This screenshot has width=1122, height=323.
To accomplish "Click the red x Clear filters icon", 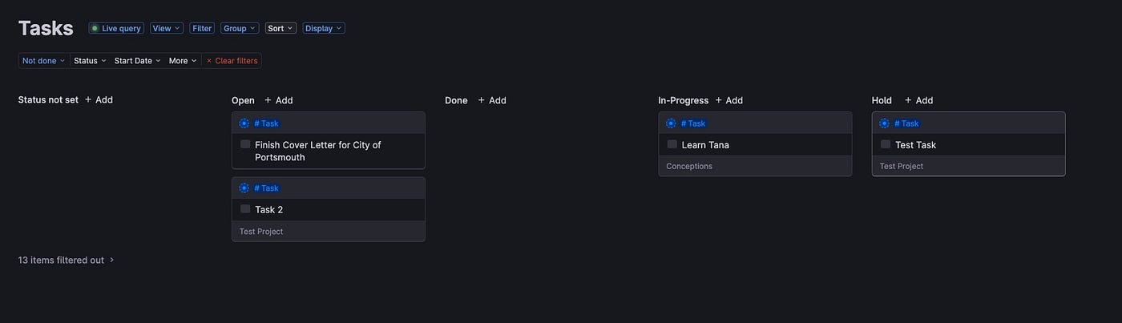I will (209, 61).
